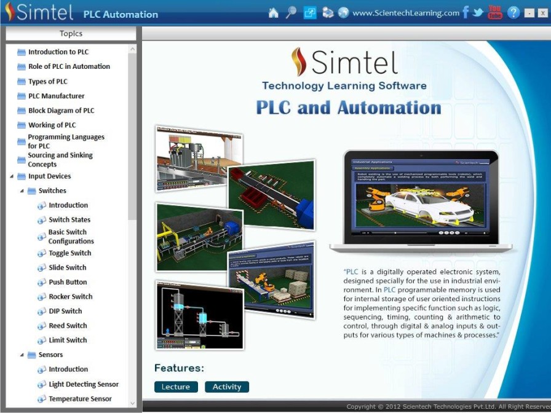Screen dimensions: 551x413
Task: Open Introduction under Sensors
Action: point(68,369)
